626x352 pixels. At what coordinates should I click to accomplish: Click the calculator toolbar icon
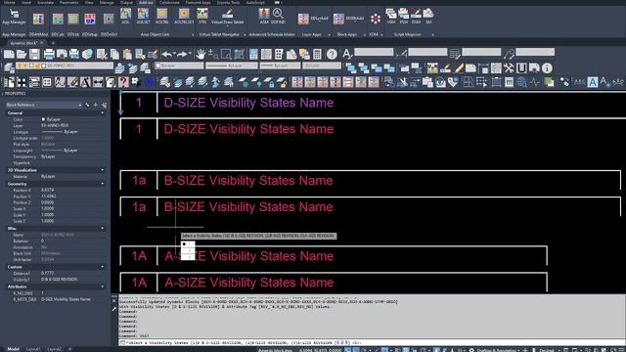click(x=317, y=54)
